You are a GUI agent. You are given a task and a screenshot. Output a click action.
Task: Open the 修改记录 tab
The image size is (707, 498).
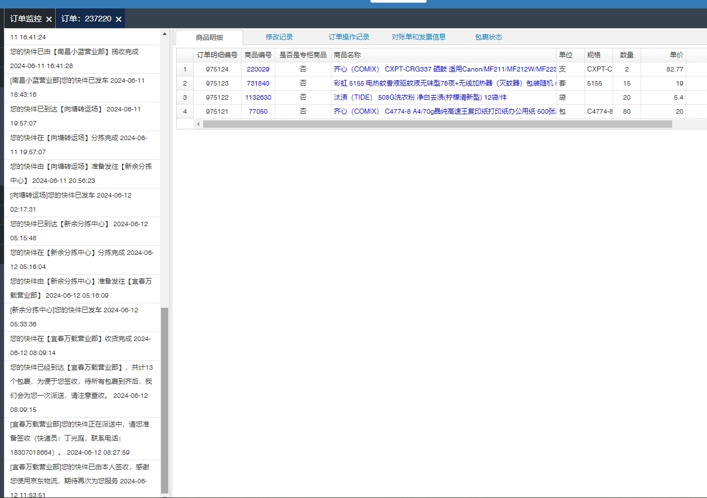279,37
